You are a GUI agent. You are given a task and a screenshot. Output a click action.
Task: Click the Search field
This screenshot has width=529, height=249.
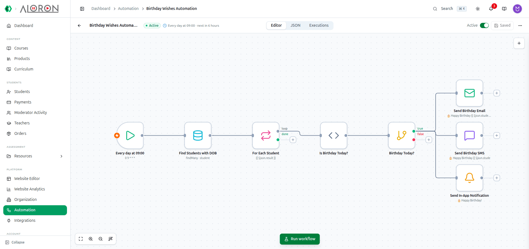pyautogui.click(x=450, y=9)
